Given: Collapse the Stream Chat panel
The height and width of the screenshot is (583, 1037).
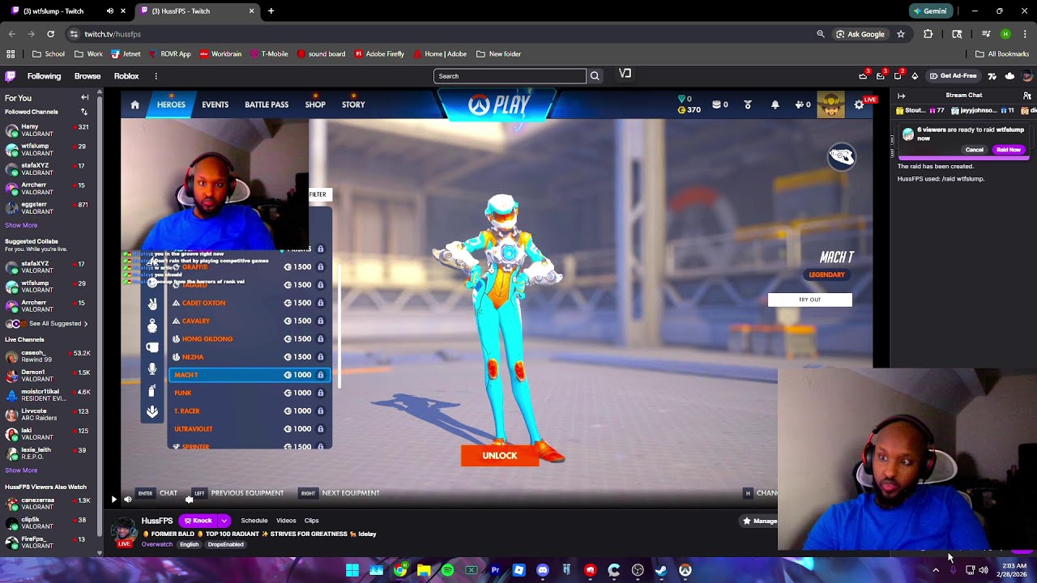Looking at the screenshot, I should [901, 96].
